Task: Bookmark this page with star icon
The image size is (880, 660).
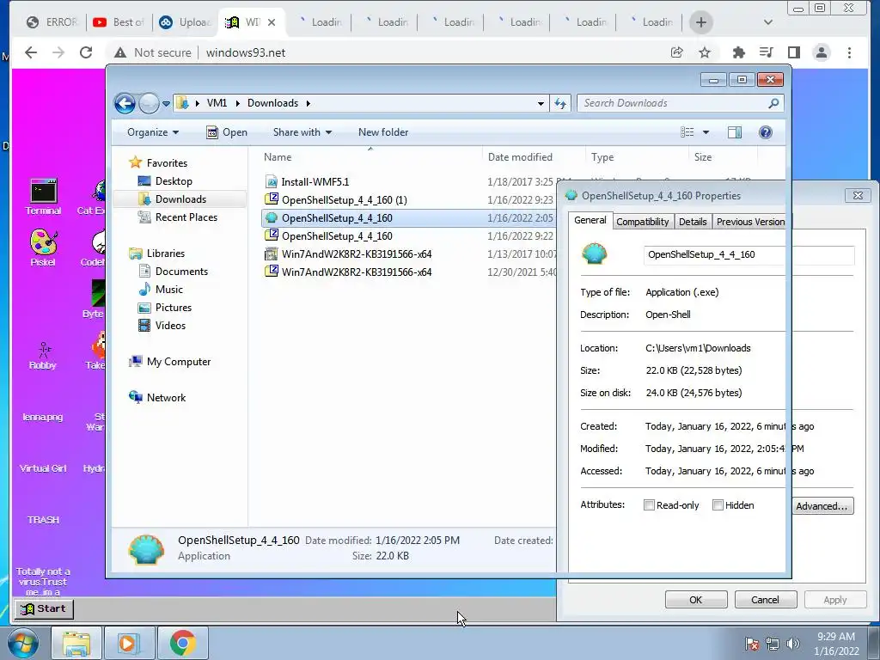Action: [705, 52]
